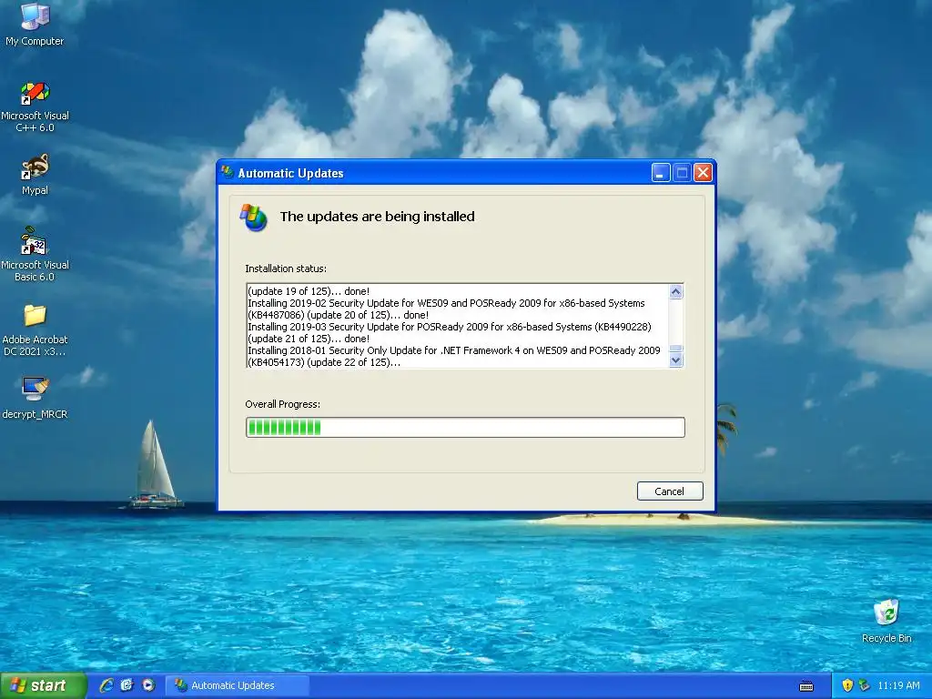
Task: Launch Windows Media Player from quick launch
Action: (148, 685)
